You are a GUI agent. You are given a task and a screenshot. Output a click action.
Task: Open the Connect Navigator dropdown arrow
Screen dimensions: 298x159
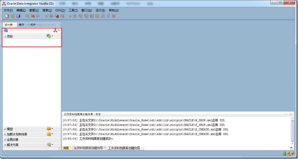point(59,30)
